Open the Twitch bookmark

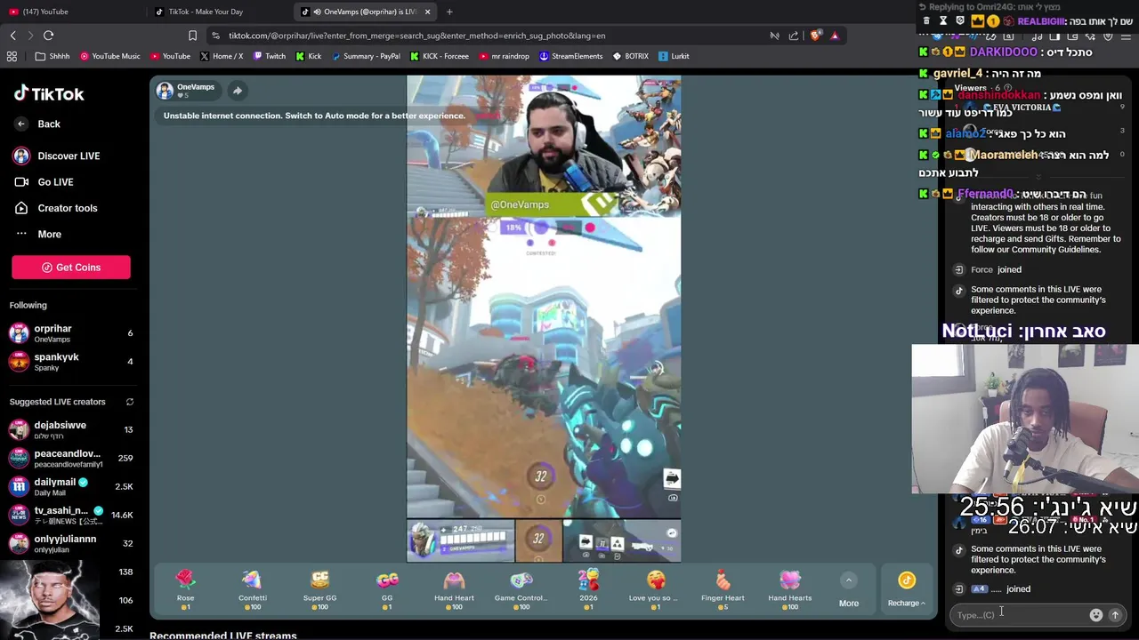pyautogui.click(x=269, y=56)
